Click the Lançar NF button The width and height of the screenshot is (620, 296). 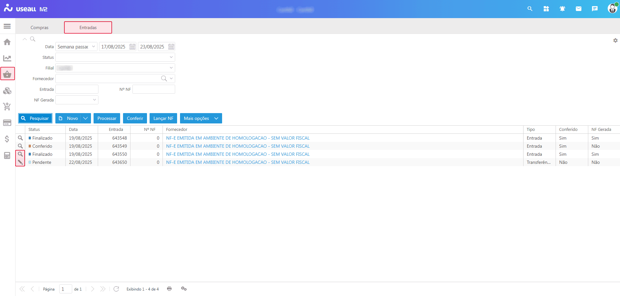point(163,118)
